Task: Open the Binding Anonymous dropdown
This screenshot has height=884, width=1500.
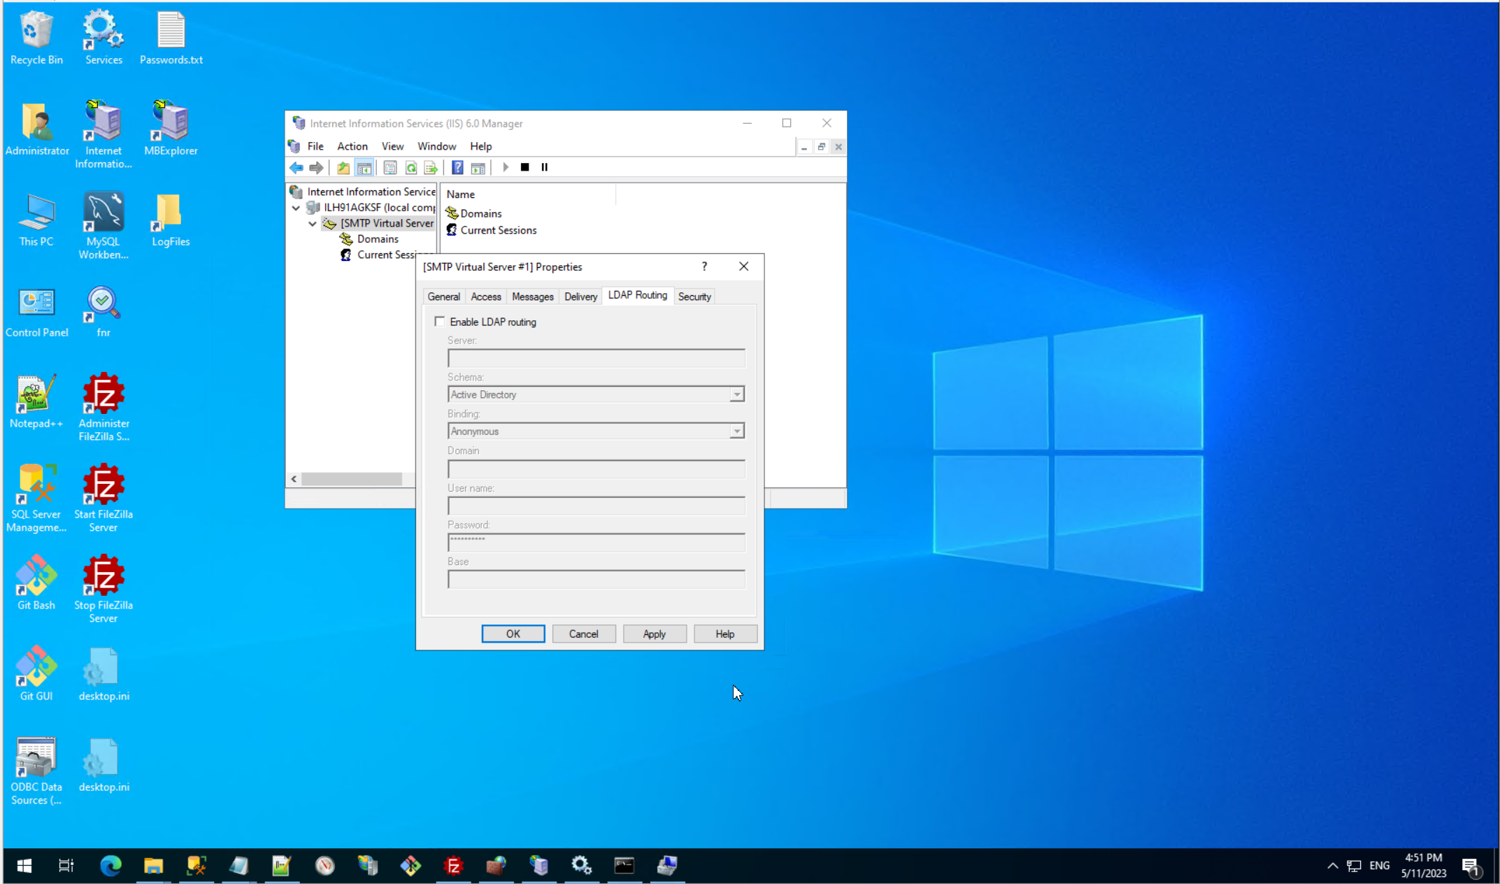Action: pos(736,432)
